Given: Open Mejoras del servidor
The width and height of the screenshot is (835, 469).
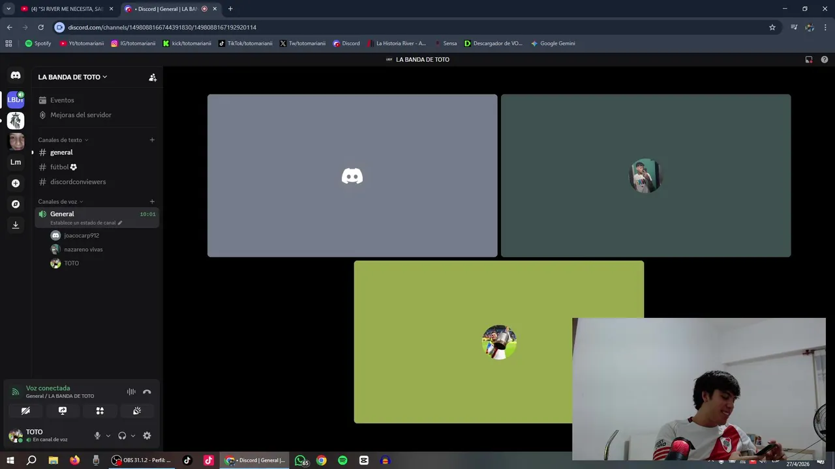Looking at the screenshot, I should [97, 115].
